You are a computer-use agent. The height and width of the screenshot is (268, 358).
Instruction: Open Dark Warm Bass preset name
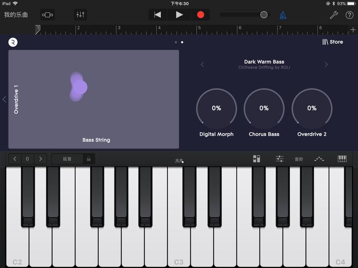264,62
